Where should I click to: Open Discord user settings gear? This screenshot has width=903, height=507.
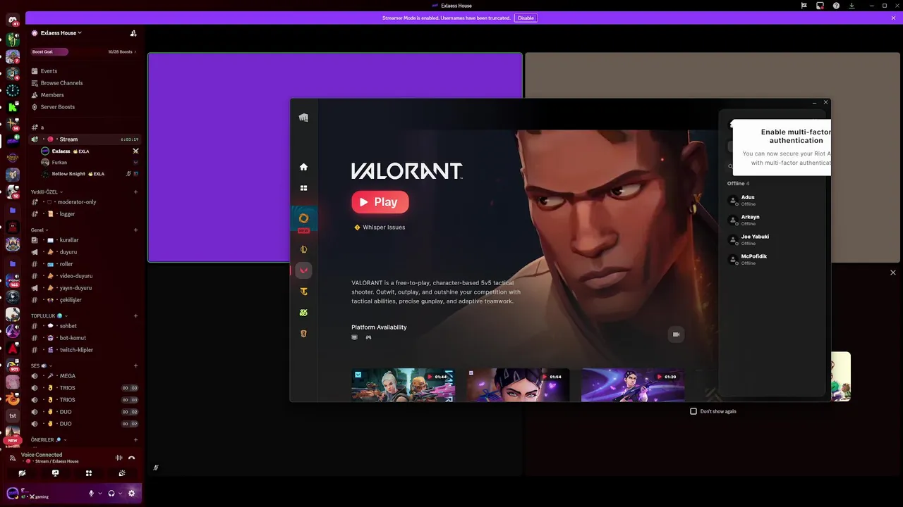click(131, 494)
